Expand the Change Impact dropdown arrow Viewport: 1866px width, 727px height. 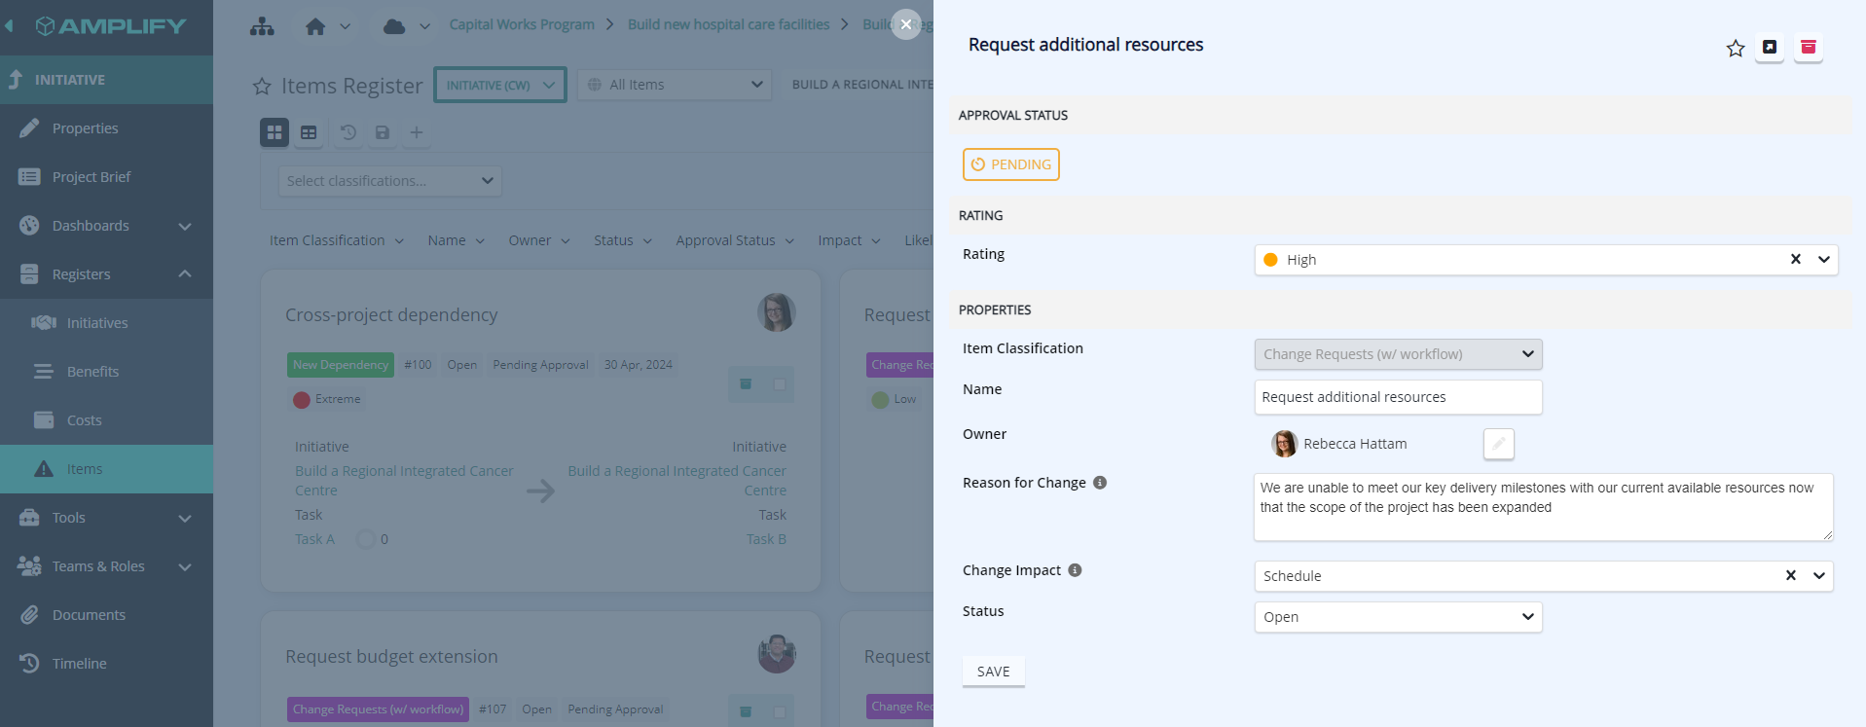1818,576
